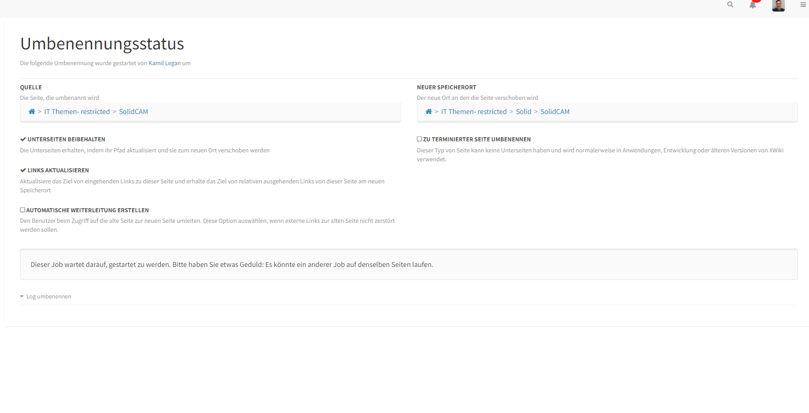Viewport: 809px width, 413px height.
Task: Click ZU TERMINIERTER SEITE UMBENENNEN label text
Action: coord(477,139)
